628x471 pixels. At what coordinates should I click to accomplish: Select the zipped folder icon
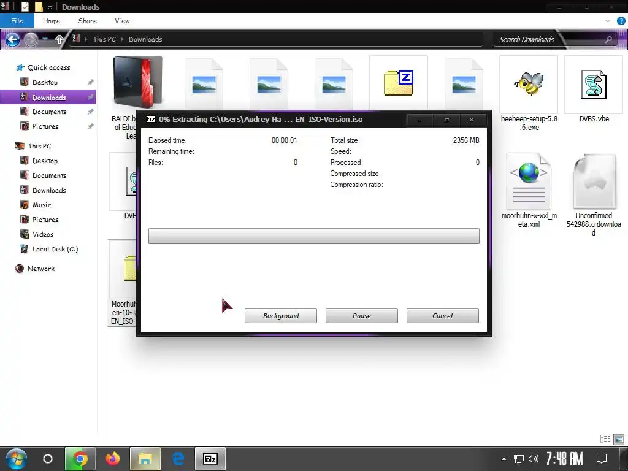[x=398, y=83]
